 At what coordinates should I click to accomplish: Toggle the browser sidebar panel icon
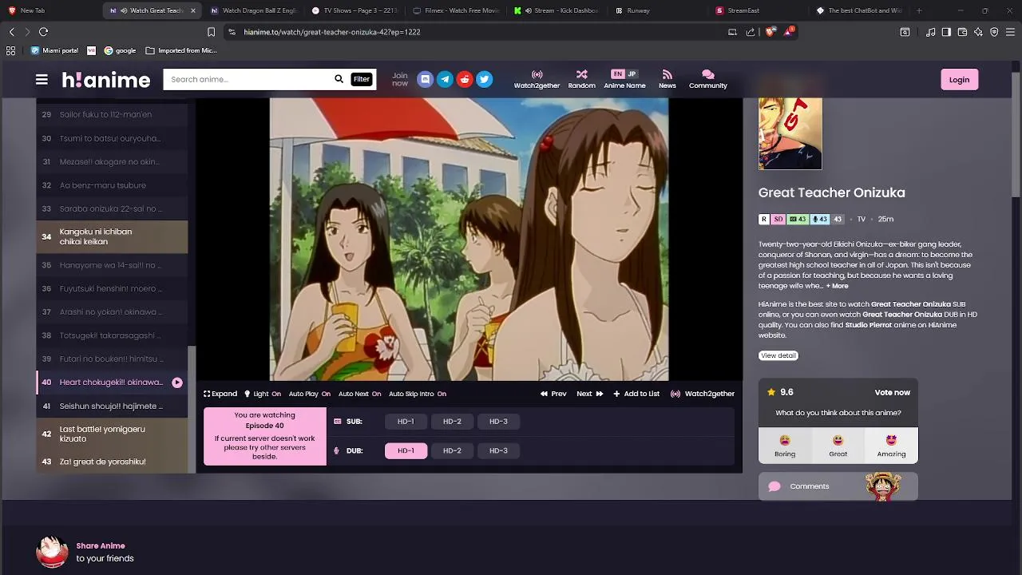[x=946, y=32]
